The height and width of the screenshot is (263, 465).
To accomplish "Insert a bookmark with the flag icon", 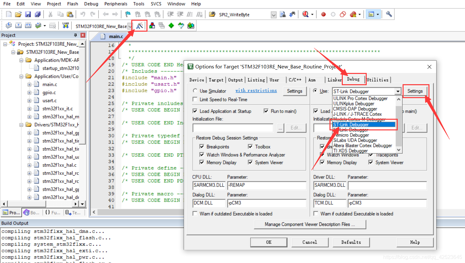I will (128, 14).
